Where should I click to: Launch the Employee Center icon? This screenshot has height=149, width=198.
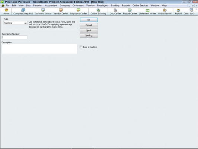coord(78,12)
